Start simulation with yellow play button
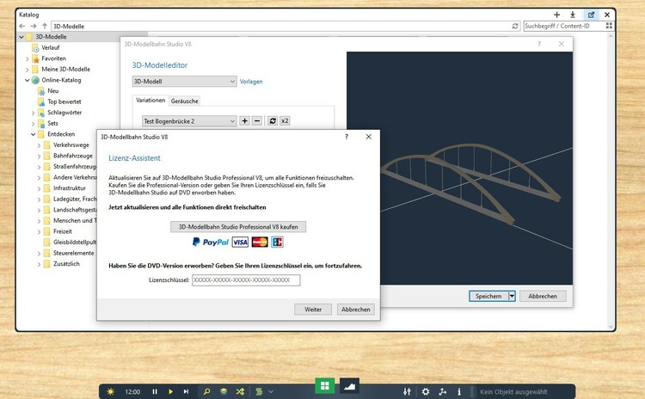 click(170, 391)
